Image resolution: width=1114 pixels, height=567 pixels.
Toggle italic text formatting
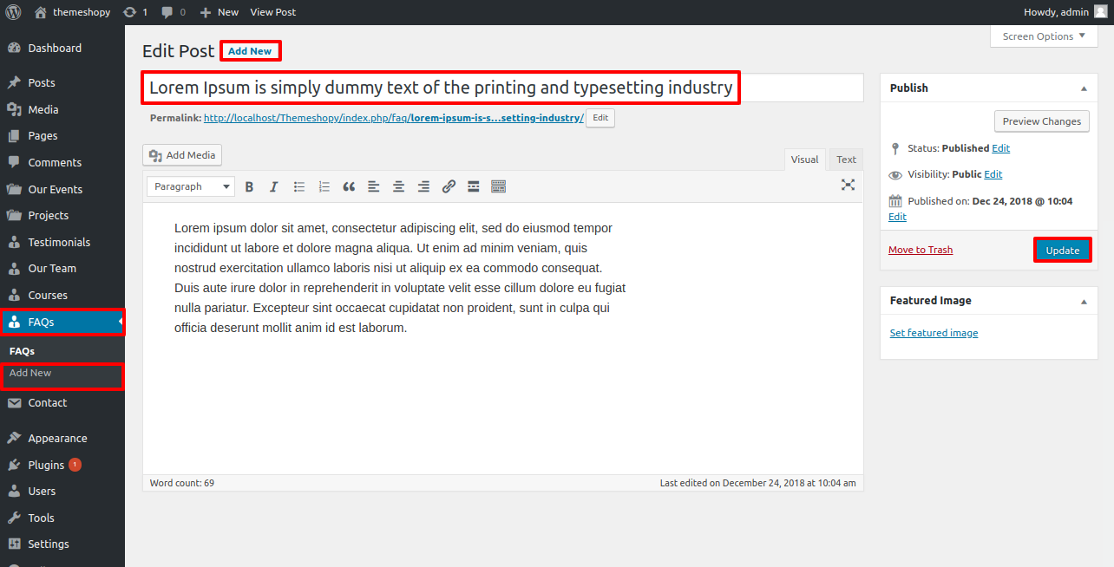click(274, 186)
